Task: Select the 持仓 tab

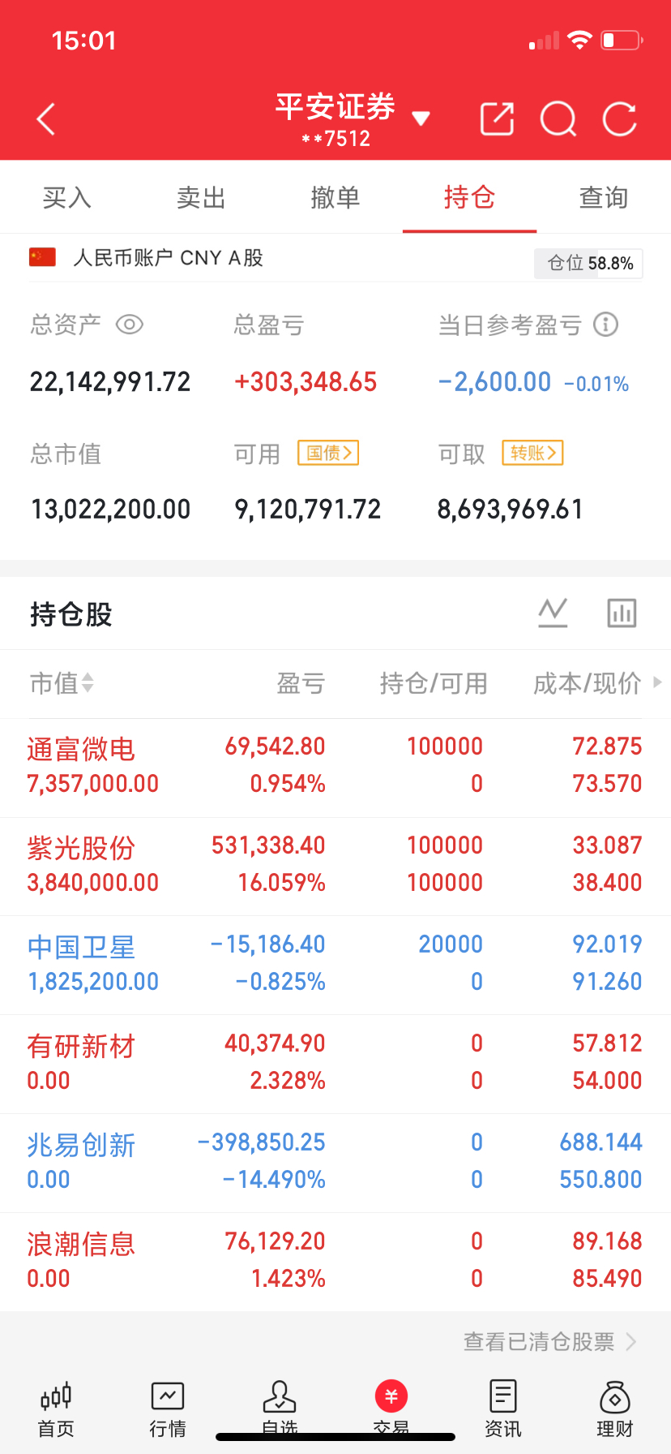Action: (469, 197)
